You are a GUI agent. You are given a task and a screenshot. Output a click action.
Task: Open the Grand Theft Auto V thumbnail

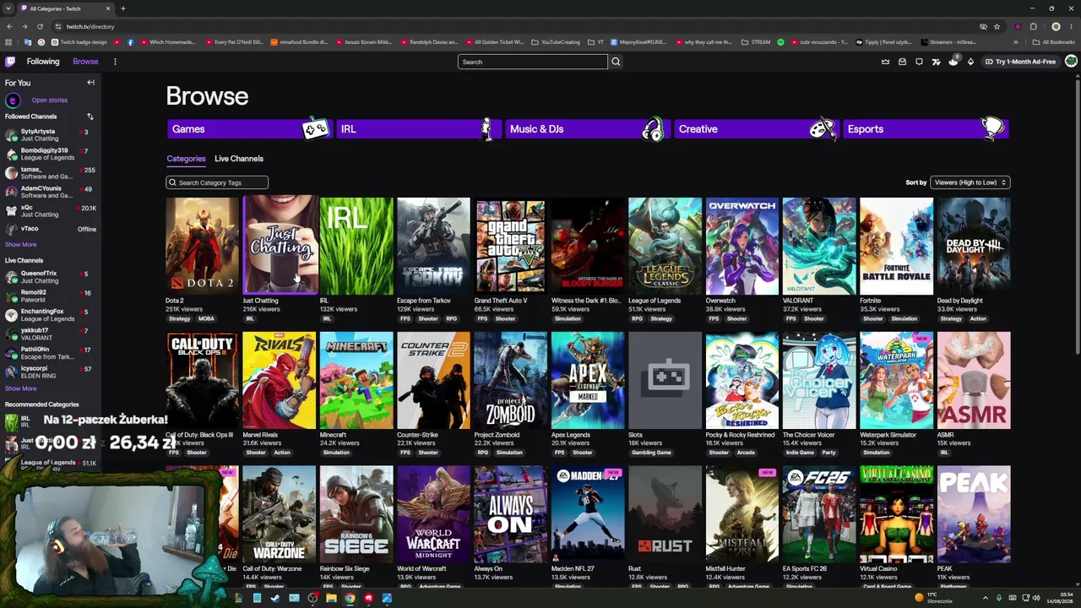pos(510,246)
